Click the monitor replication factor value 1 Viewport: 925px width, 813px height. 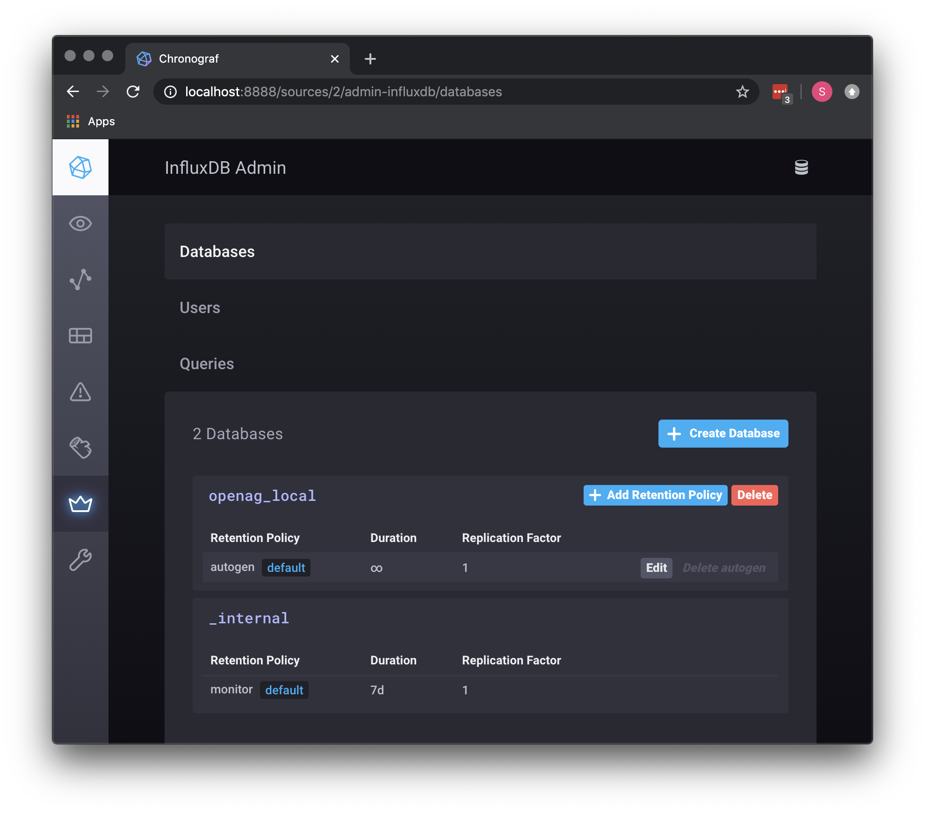(465, 690)
